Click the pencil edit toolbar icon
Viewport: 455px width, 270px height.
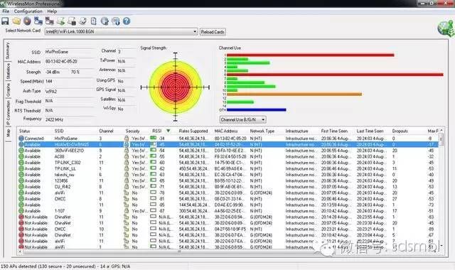[x=82, y=21]
